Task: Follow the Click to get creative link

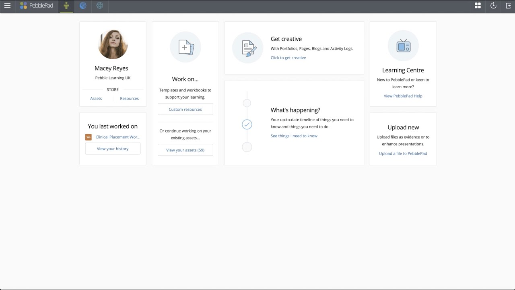Action: (288, 58)
